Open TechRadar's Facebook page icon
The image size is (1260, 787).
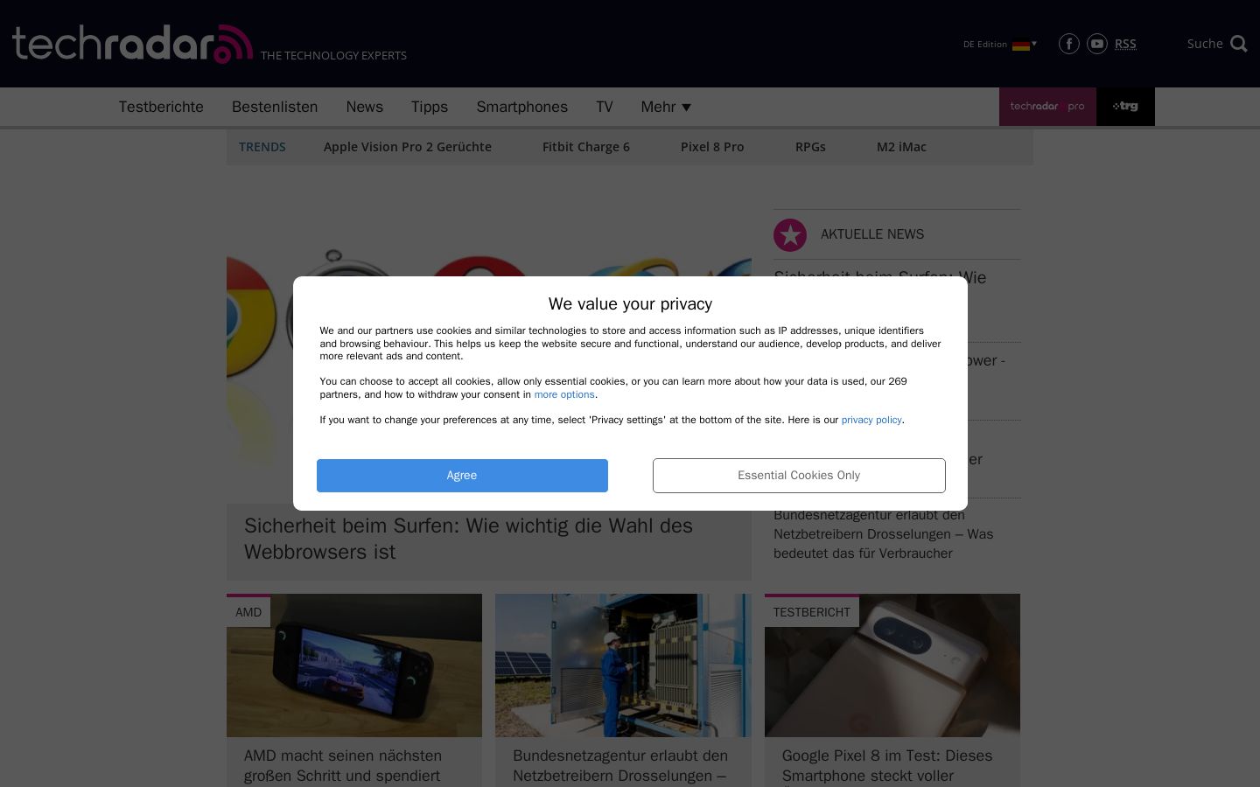[x=1068, y=44]
